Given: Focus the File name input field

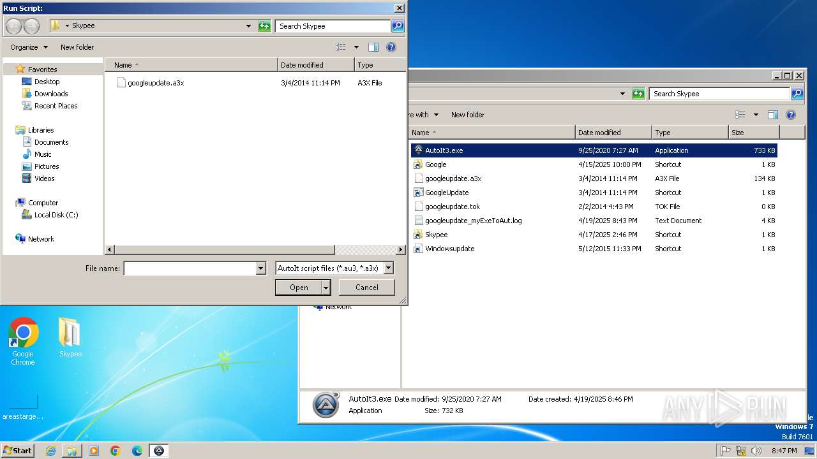Looking at the screenshot, I should (x=190, y=268).
